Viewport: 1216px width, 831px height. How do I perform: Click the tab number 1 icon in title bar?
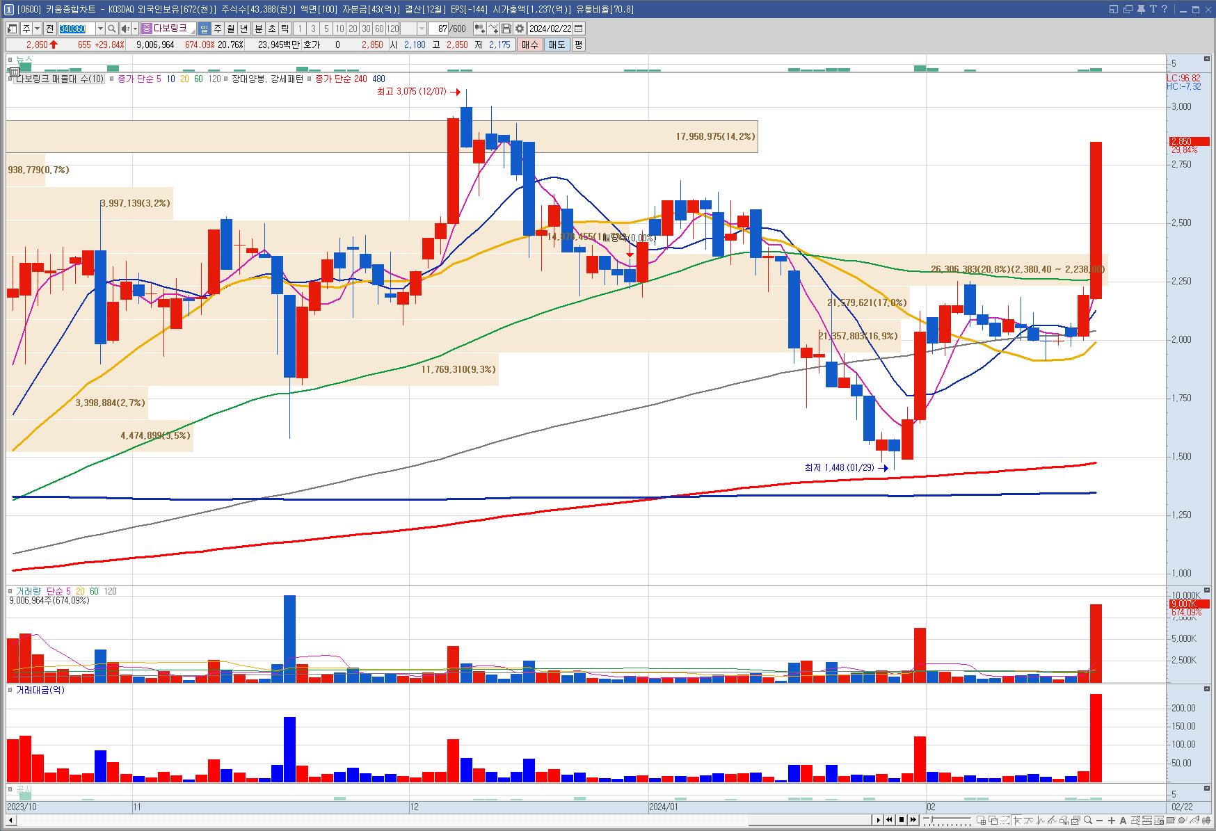(8, 9)
